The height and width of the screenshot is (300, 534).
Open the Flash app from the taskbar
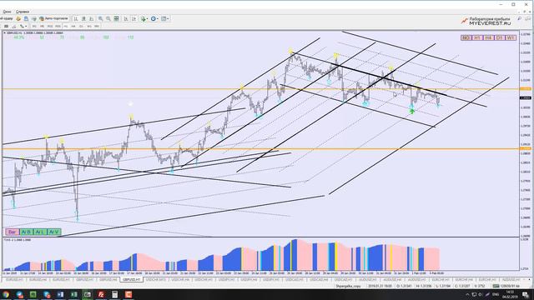coord(101,294)
